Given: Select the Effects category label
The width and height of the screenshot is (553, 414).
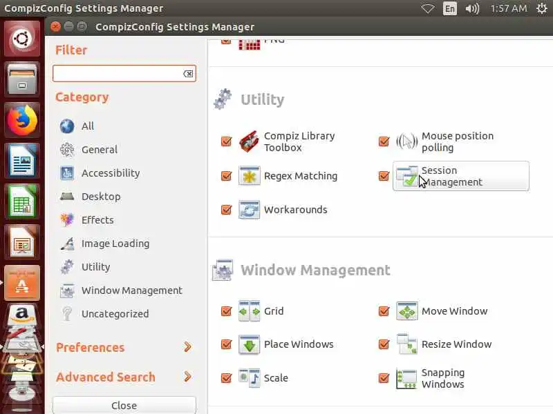Looking at the screenshot, I should (97, 220).
